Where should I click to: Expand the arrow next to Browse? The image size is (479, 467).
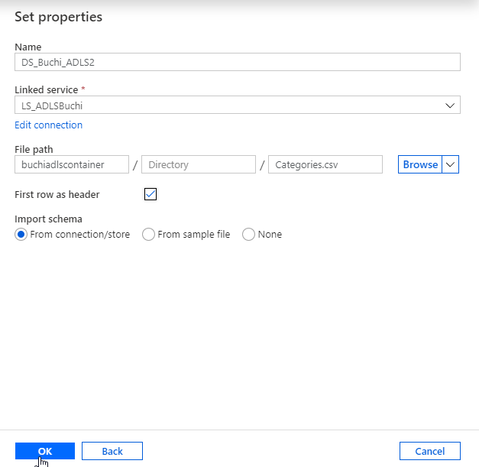click(451, 164)
